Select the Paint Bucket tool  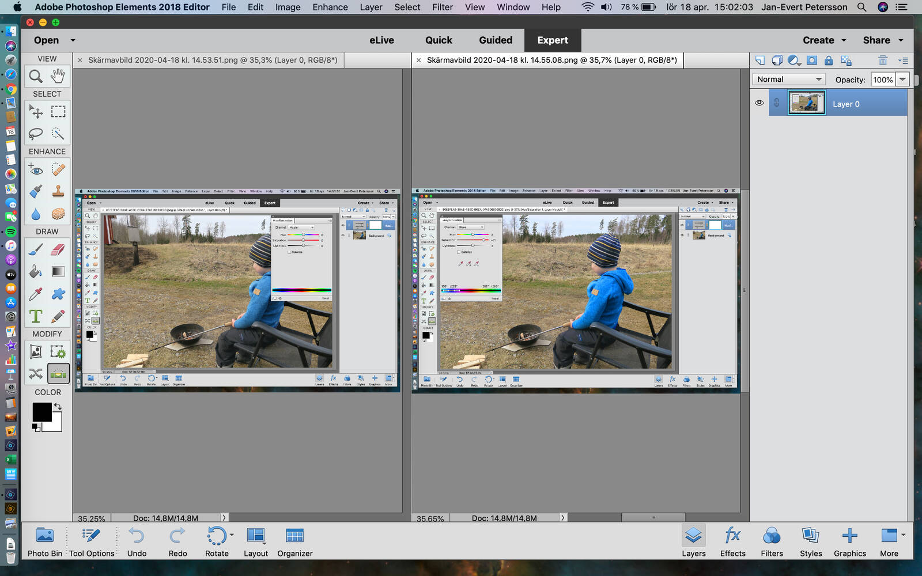[x=36, y=271]
